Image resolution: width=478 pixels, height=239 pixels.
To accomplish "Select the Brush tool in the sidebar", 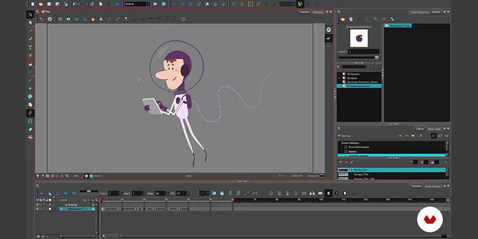I will (30, 31).
